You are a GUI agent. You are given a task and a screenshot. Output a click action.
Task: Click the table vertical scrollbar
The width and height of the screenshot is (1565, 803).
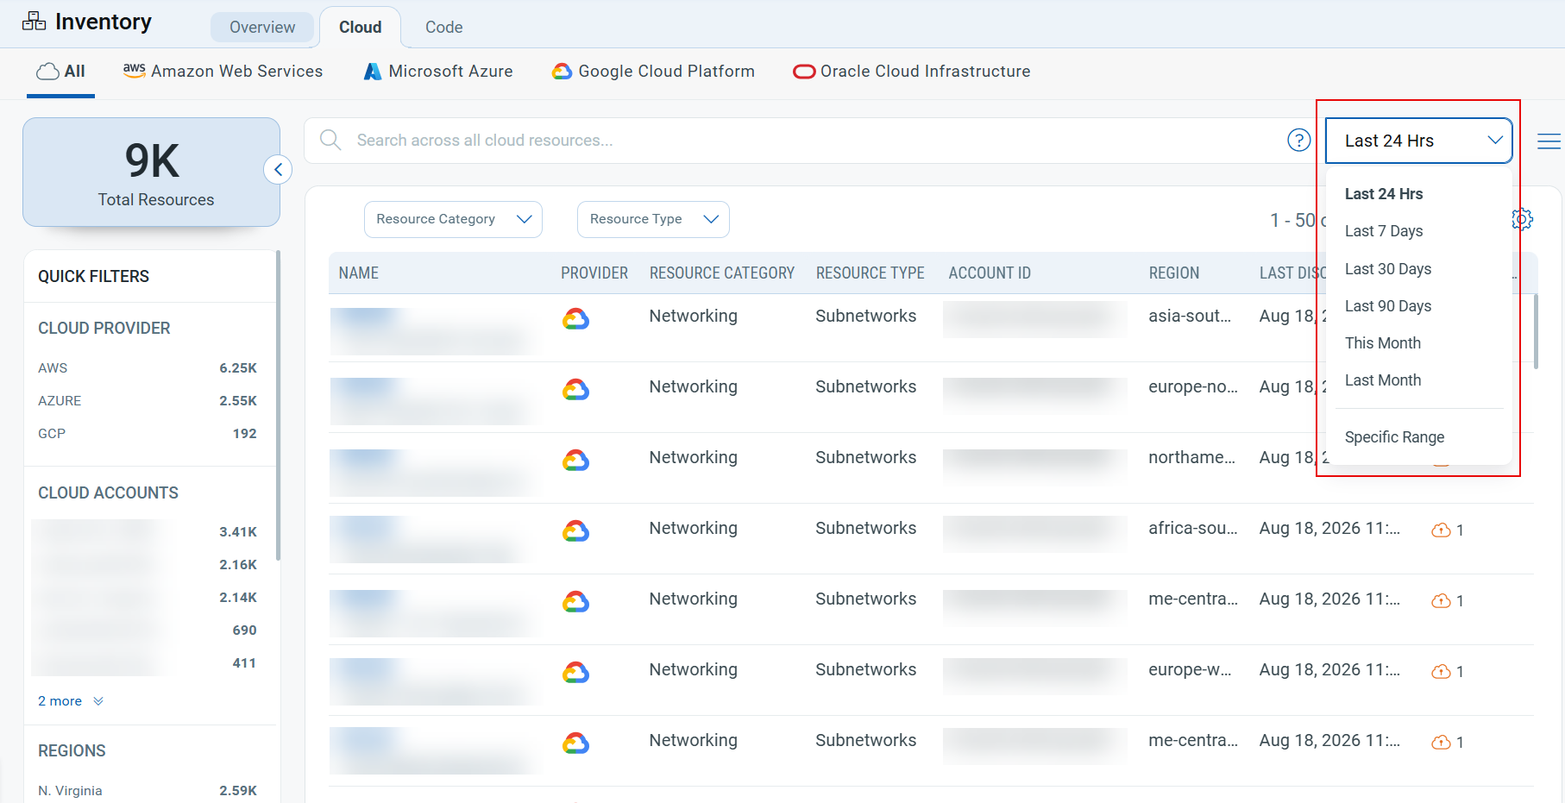(1536, 331)
